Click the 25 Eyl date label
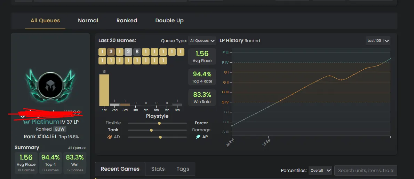This screenshot has height=179, width=414. tap(267, 142)
